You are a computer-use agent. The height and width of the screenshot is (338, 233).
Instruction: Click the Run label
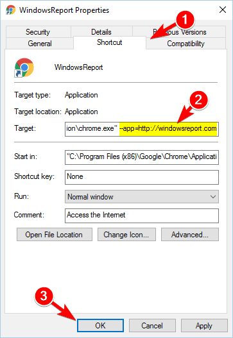coord(21,196)
